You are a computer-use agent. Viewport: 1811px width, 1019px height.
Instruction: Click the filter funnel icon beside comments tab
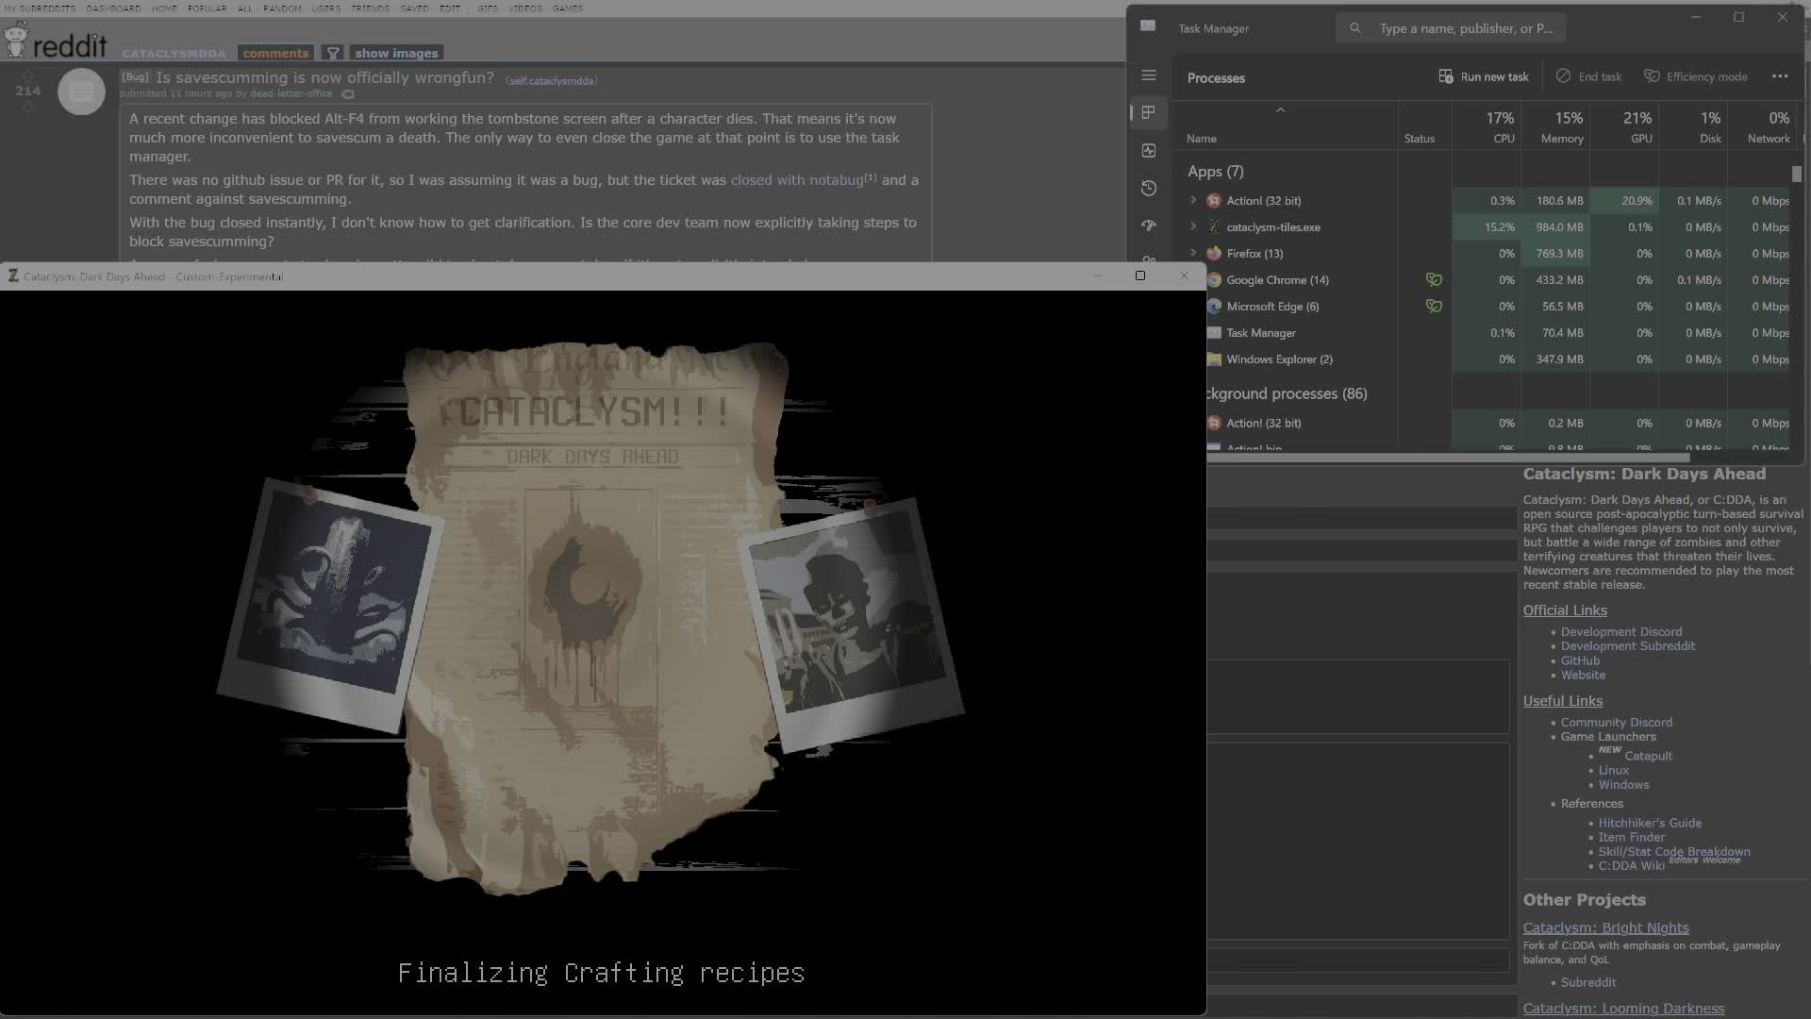(x=332, y=53)
